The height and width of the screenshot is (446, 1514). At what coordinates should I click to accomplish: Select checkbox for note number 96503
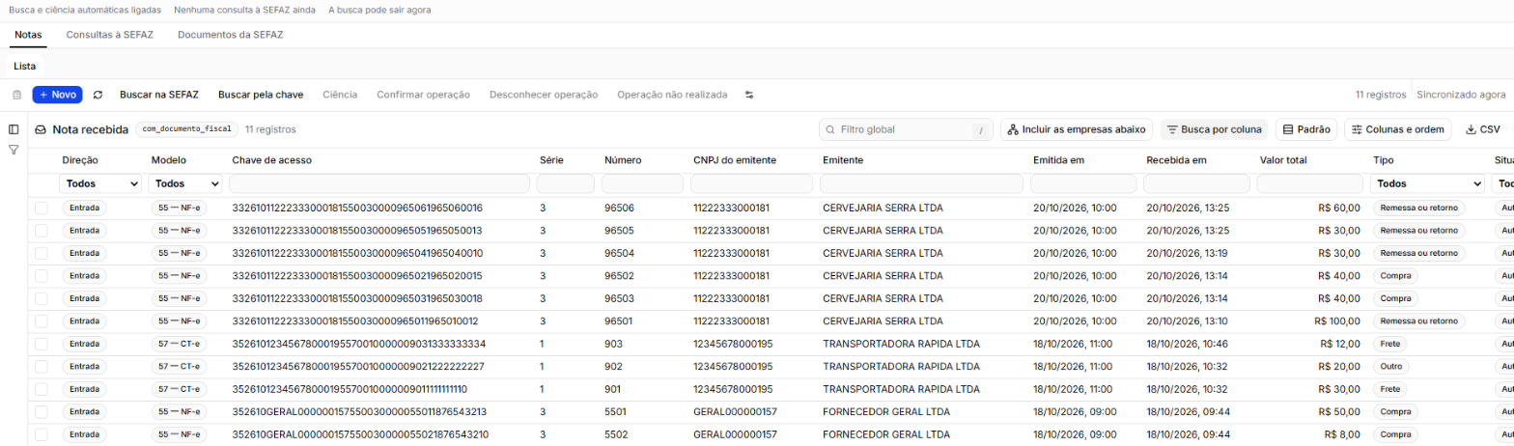pyautogui.click(x=42, y=298)
